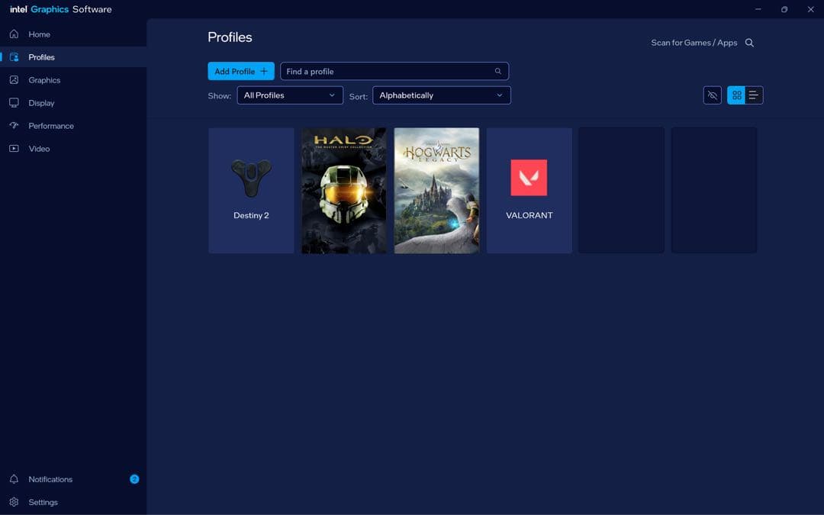Open the Sort Alphabetically dropdown
This screenshot has width=824, height=515.
(441, 95)
